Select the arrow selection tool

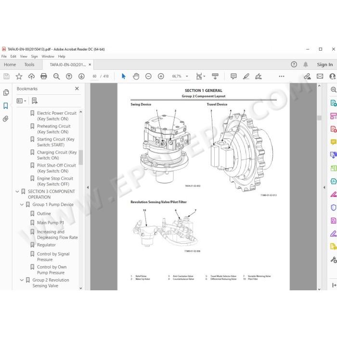(124, 76)
